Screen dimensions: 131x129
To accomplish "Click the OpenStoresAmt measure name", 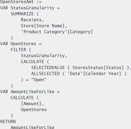I will (17, 2).
